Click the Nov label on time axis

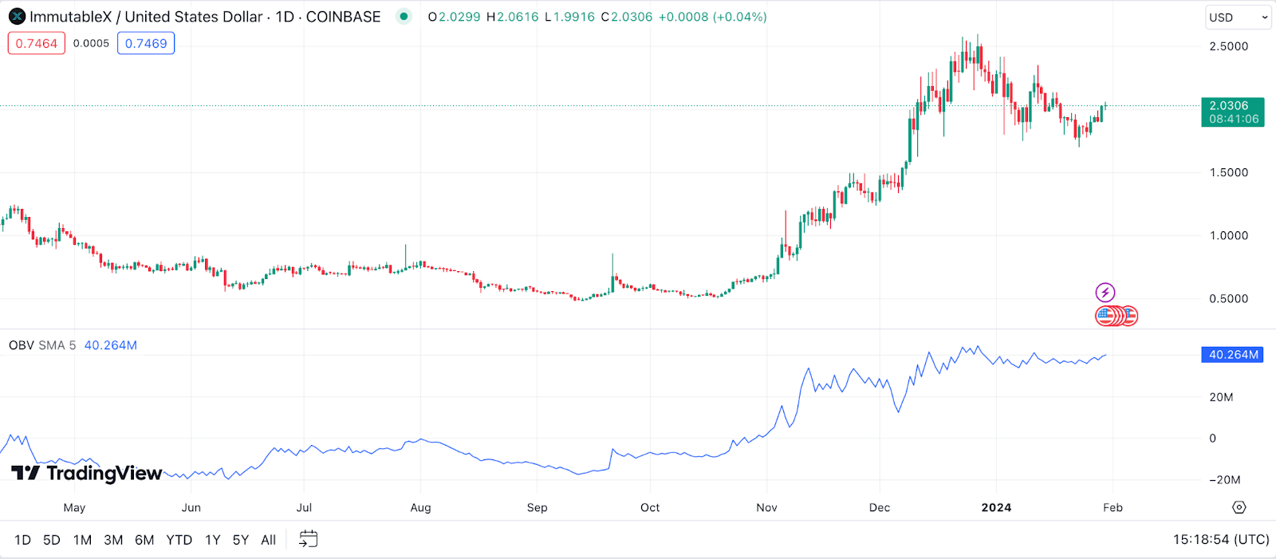[x=766, y=507]
